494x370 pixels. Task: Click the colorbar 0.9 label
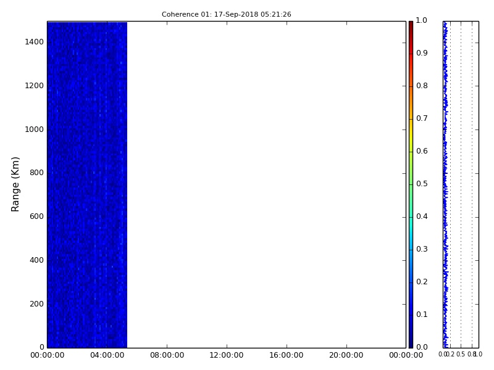pos(422,53)
